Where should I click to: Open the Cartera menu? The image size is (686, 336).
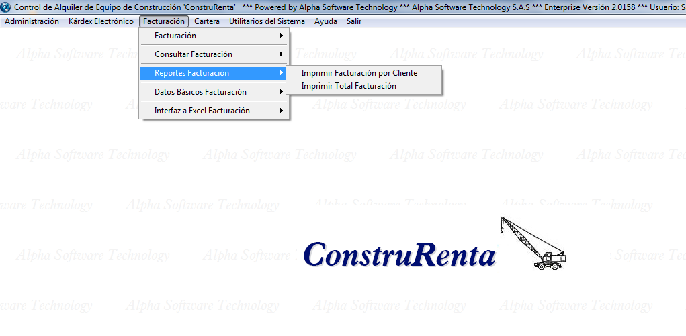coord(207,21)
